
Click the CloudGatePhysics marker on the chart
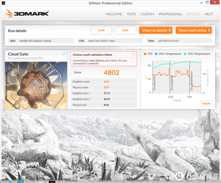[x=192, y=81]
